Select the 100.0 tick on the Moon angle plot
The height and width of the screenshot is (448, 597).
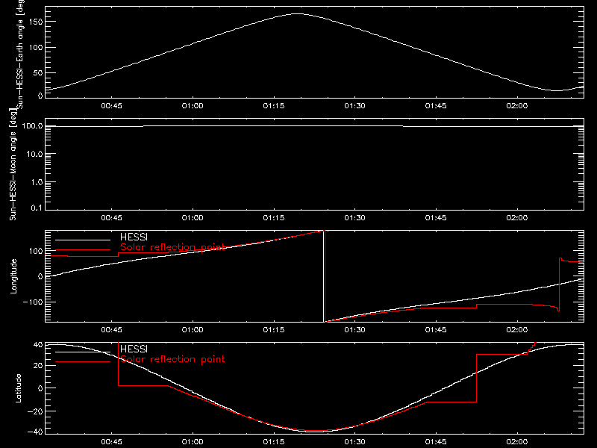tap(32, 125)
